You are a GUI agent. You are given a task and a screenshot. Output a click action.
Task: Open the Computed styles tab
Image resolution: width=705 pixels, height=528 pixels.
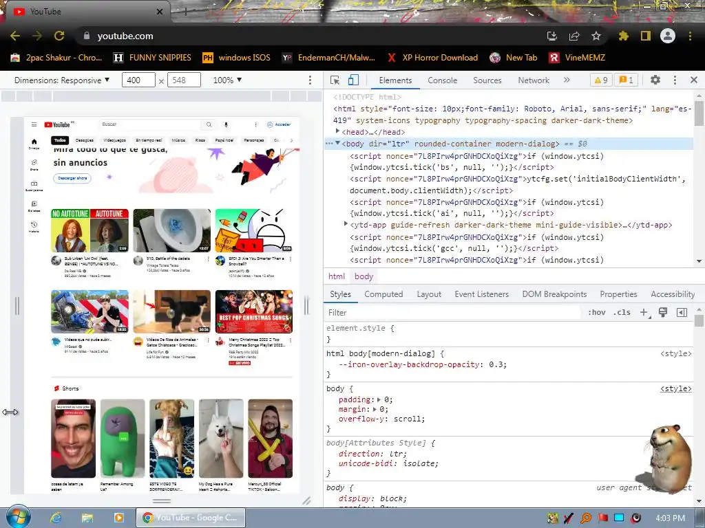tap(383, 294)
